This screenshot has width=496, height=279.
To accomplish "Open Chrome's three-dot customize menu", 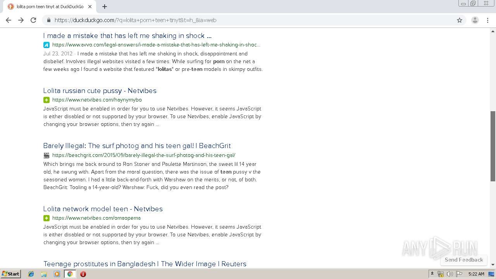I will tap(487, 20).
